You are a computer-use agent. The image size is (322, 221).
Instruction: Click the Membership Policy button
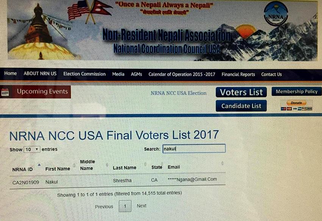pos(297,91)
